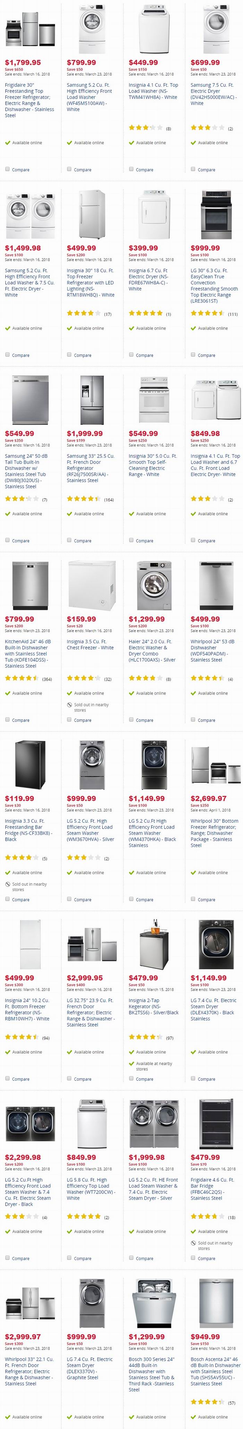Viewport: 243px width, 1429px height.
Task: Open the Insignia chest freezer product image
Action: [x=92, y=585]
